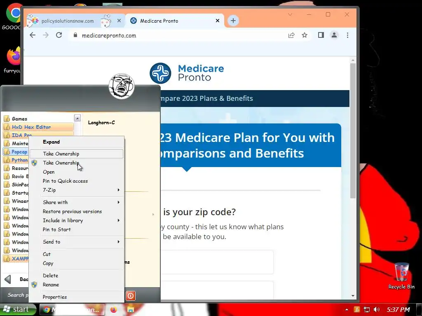
Task: Click the Windows Start button
Action: (18, 309)
